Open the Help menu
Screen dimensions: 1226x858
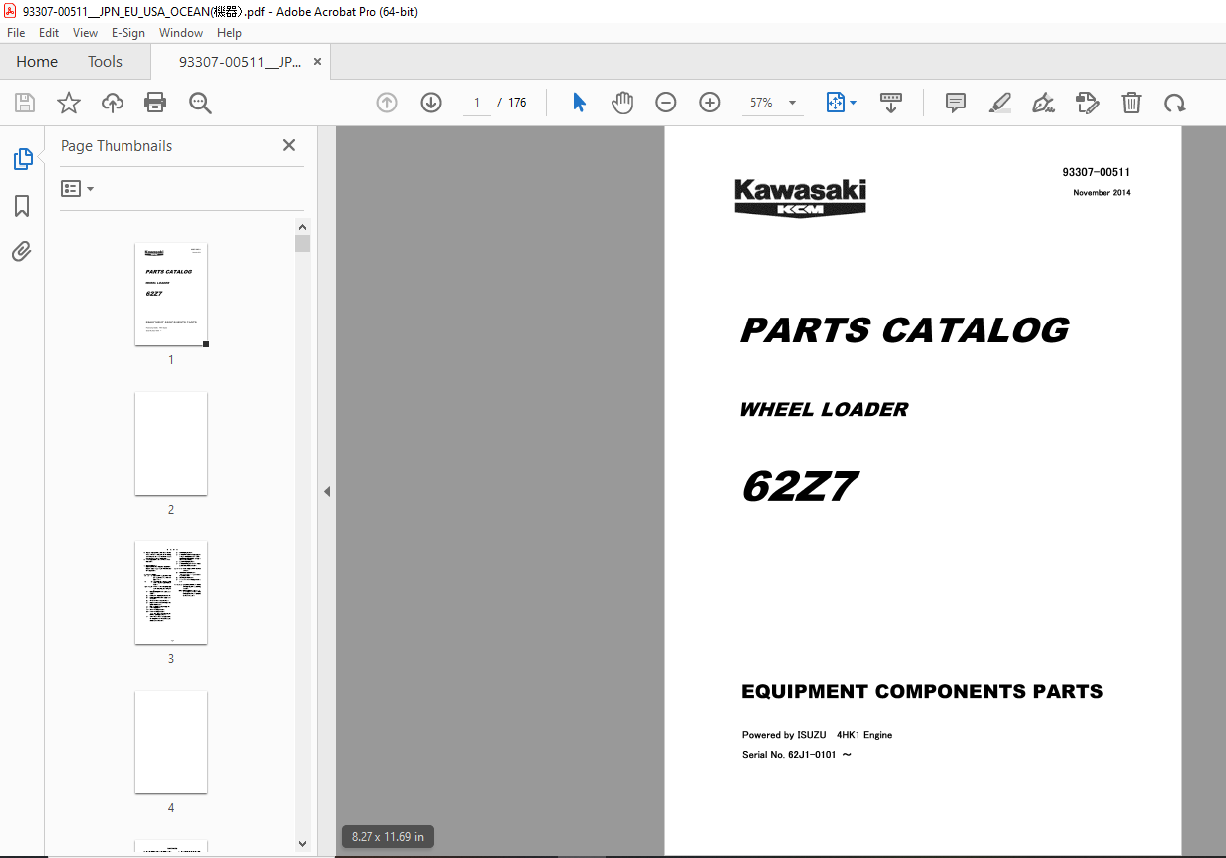coord(230,32)
